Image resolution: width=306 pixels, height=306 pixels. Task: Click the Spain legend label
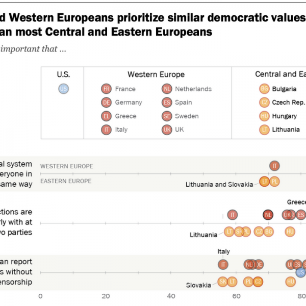(185, 103)
